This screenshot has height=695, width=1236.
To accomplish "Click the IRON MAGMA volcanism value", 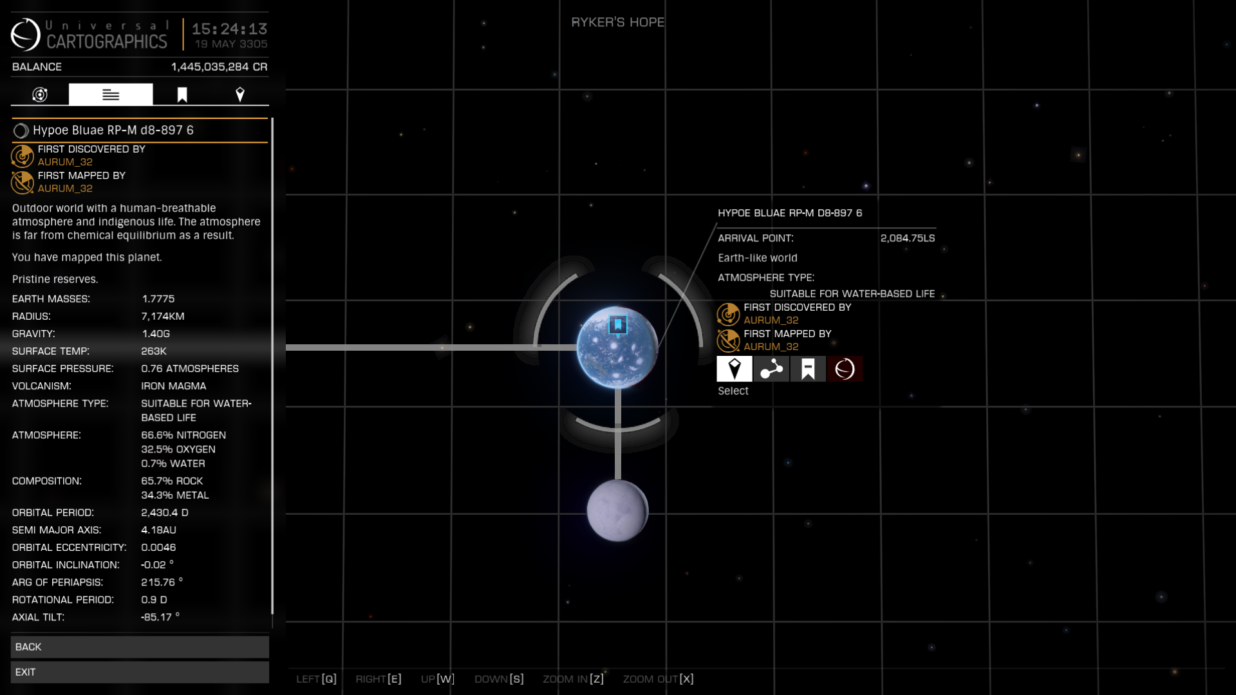I will point(174,385).
